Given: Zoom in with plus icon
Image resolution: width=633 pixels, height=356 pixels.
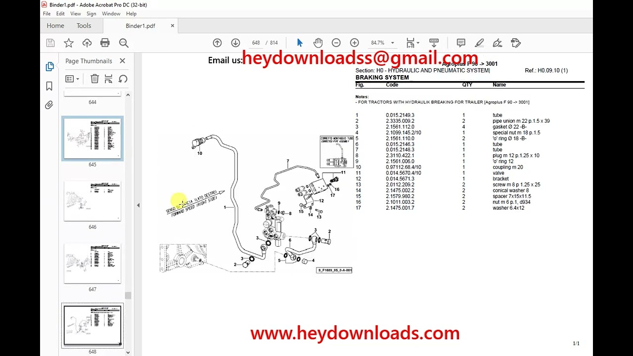Looking at the screenshot, I should pyautogui.click(x=354, y=43).
